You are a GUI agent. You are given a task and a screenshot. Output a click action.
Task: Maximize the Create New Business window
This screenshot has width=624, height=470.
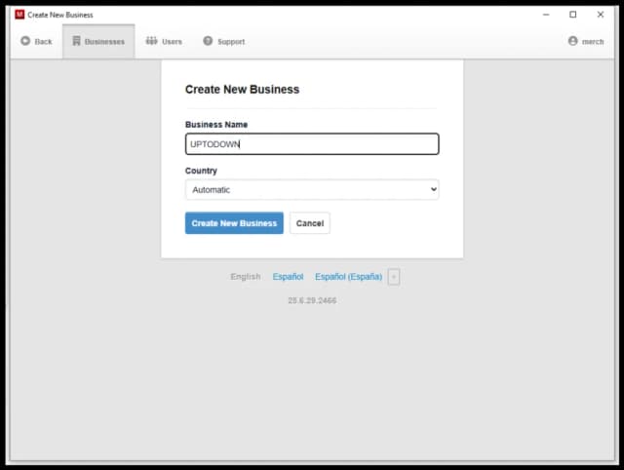[572, 15]
